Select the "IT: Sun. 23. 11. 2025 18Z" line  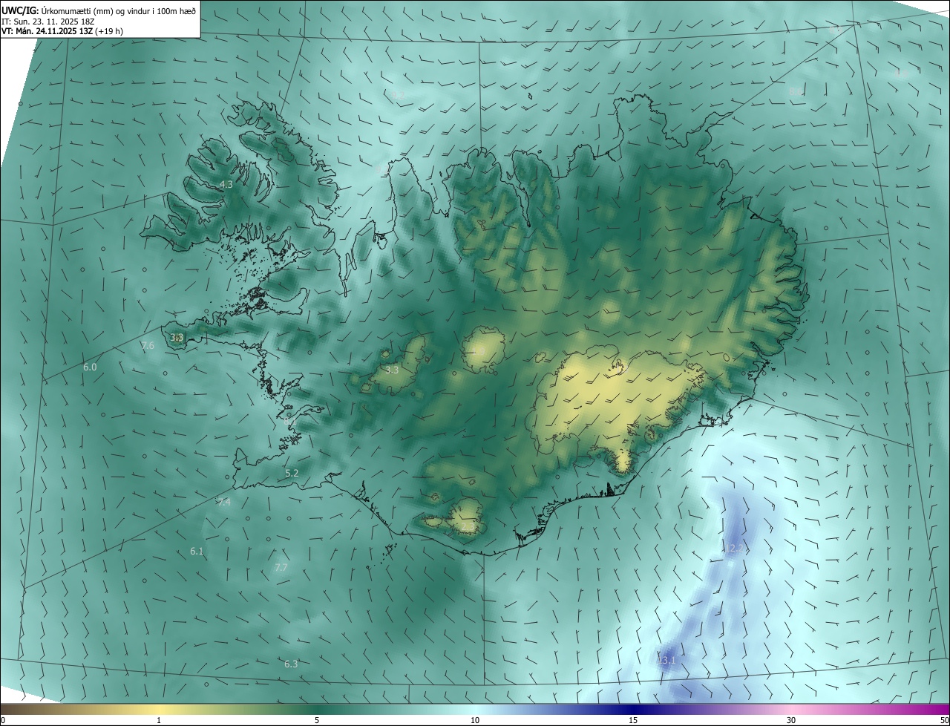coord(47,22)
